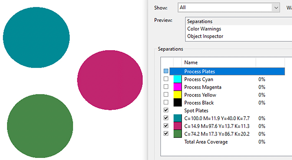292x160 pixels.
Task: Select the Process Yellow row label
Action: tap(200, 95)
